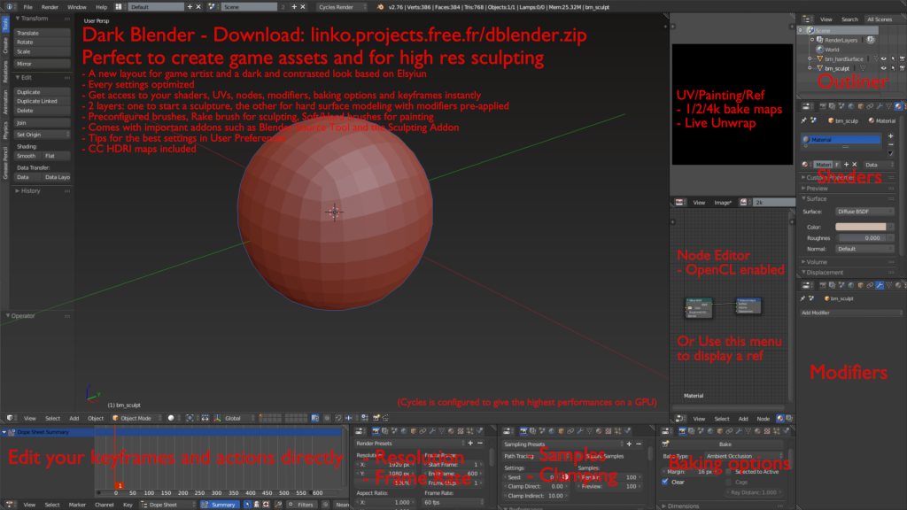Expand the Volume section
907x510 pixels.
click(x=816, y=262)
